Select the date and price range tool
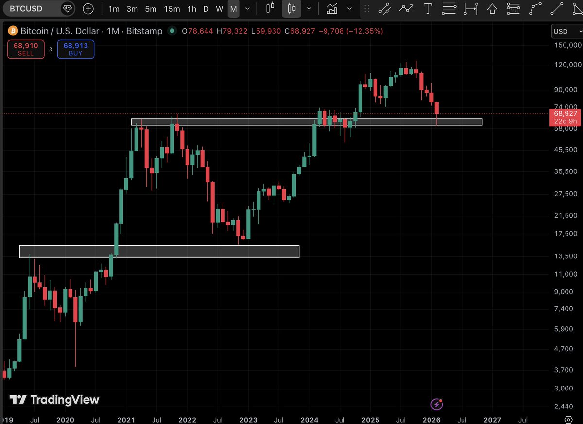 [x=470, y=9]
